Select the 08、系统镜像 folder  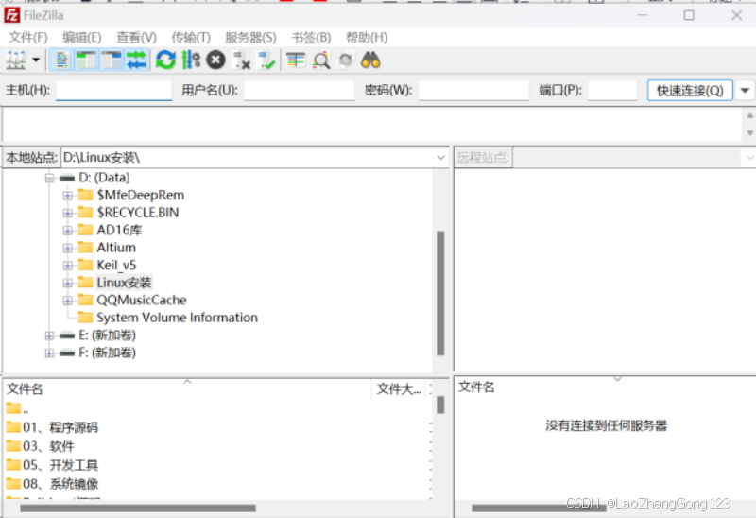tap(52, 484)
